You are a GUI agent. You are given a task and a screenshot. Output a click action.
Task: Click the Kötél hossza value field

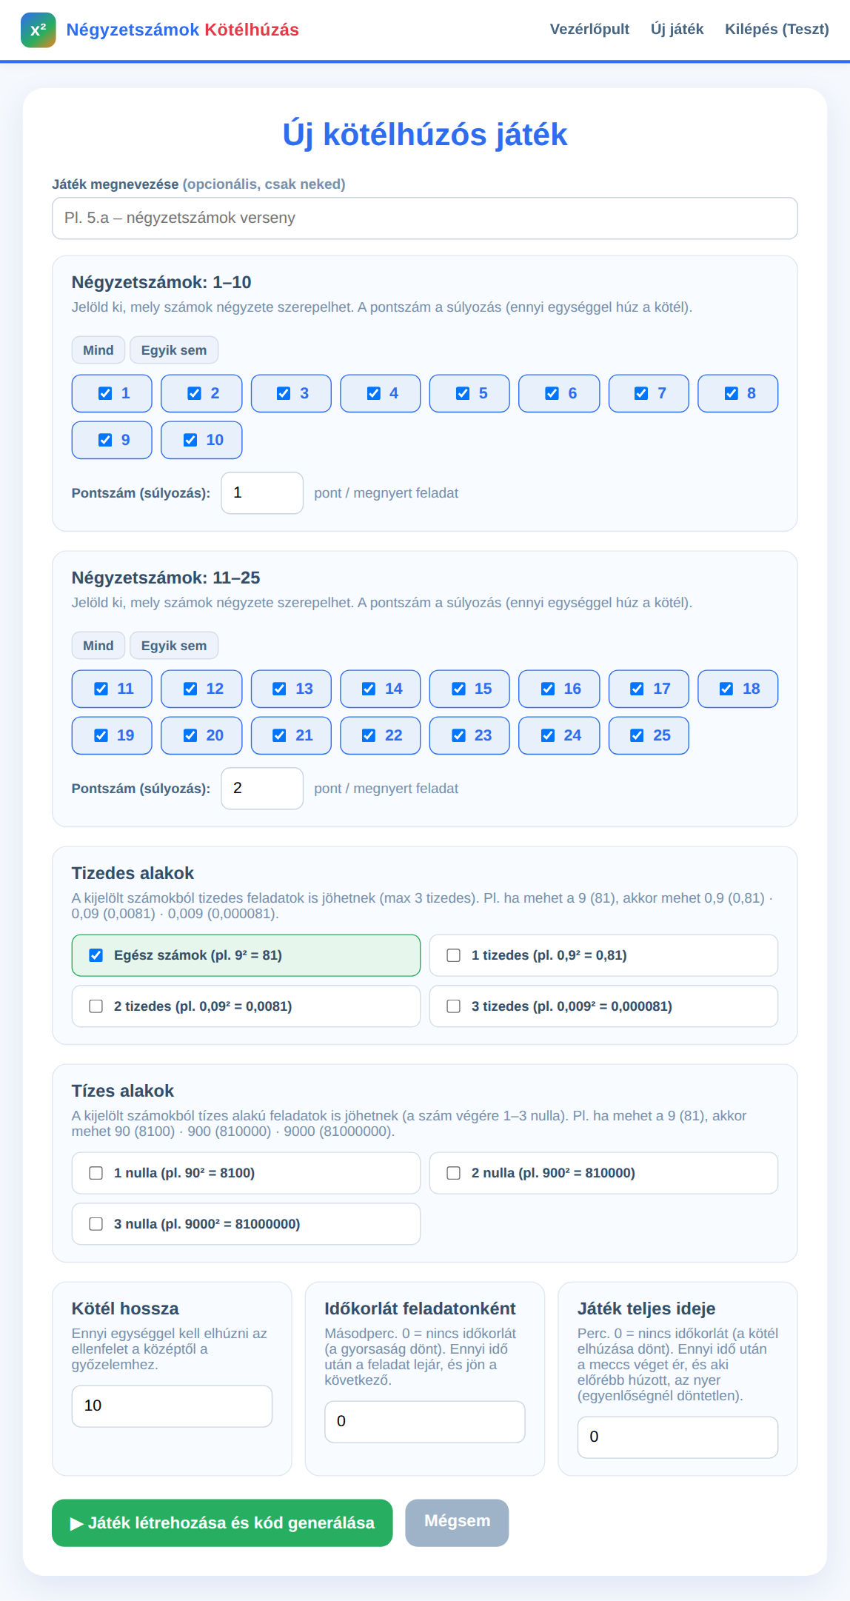click(x=172, y=1406)
